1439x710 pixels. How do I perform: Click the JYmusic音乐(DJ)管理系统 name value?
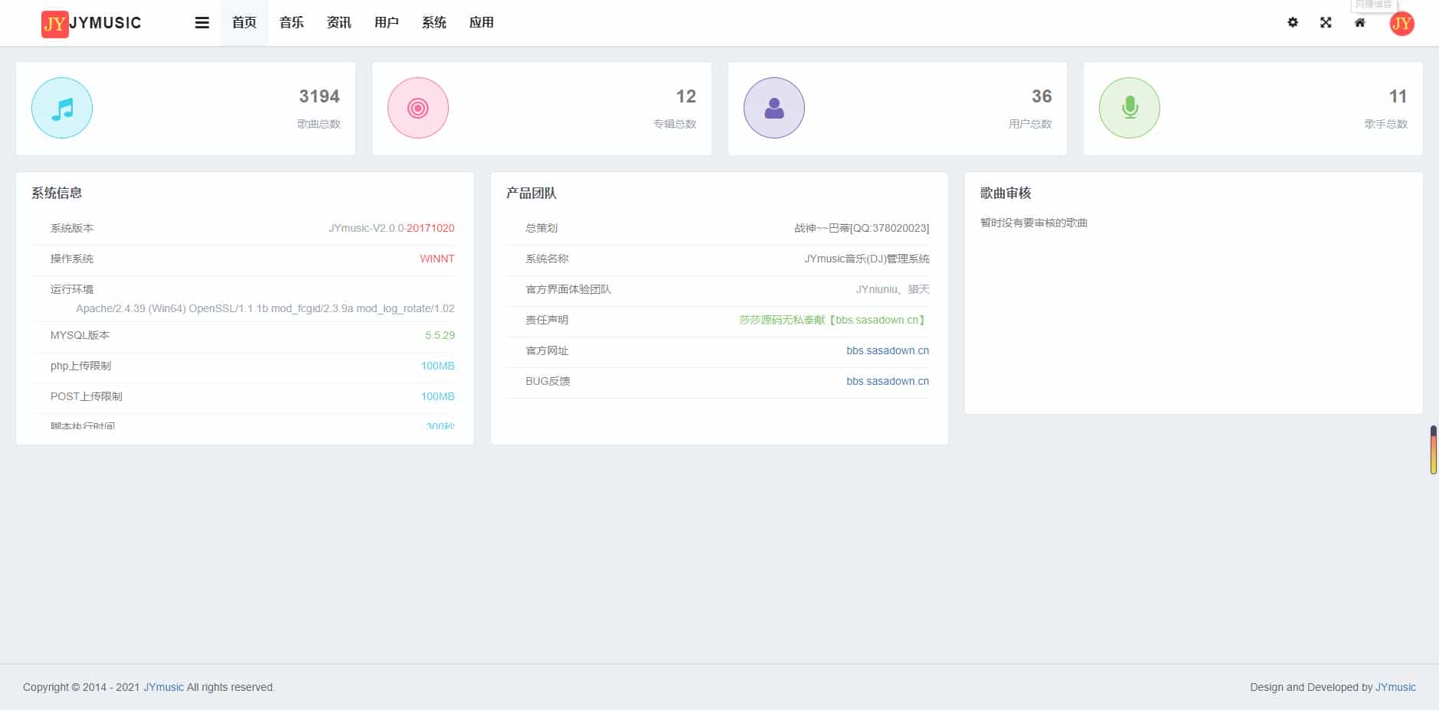click(x=867, y=259)
